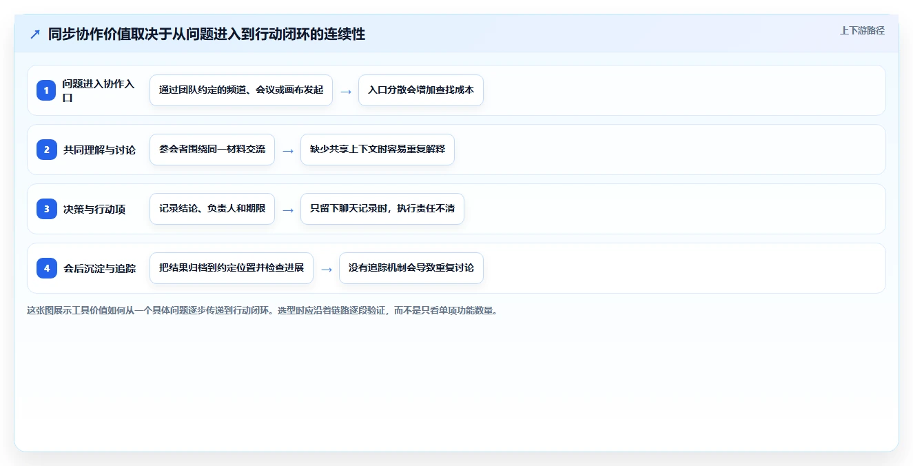Click the arrow after 记录结论、负责人和期限

coord(288,210)
